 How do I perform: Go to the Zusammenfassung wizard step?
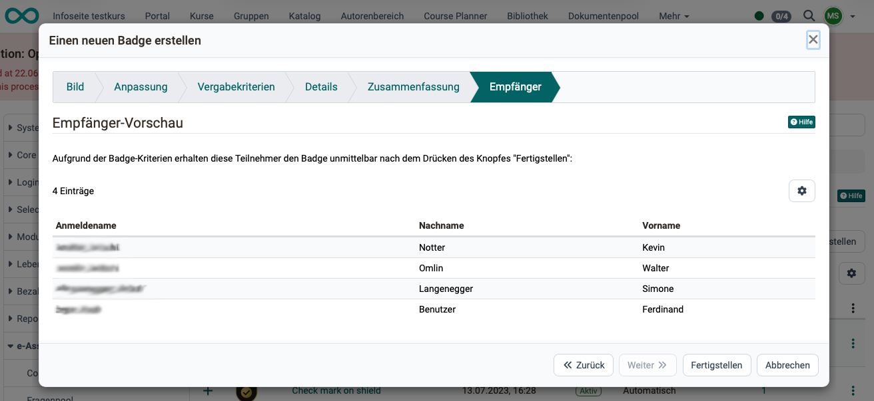click(x=413, y=87)
